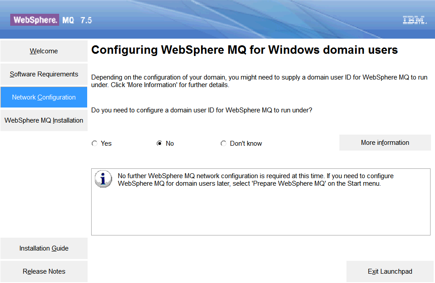Click the More information button
Screen dimensions: 435x283
click(x=385, y=143)
